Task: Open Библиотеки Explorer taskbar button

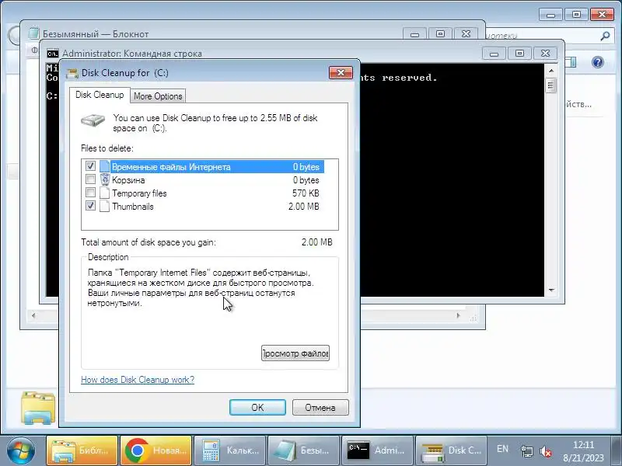Action: point(82,450)
